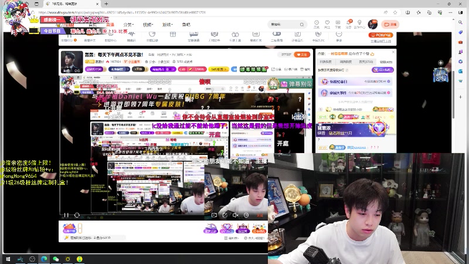Open the danmaku edit pencil icon in player
The height and width of the screenshot is (264, 469).
pos(225,215)
